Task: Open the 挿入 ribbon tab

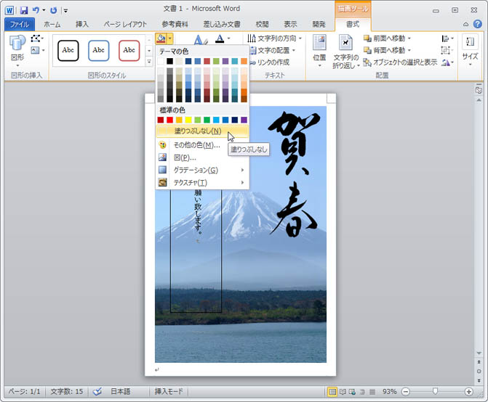Action: coord(82,24)
